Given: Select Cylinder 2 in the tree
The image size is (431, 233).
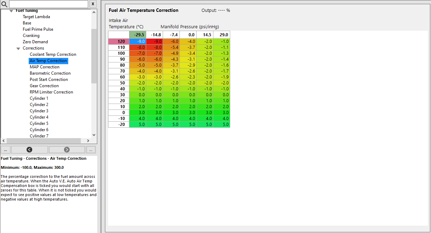Looking at the screenshot, I should [x=39, y=105].
